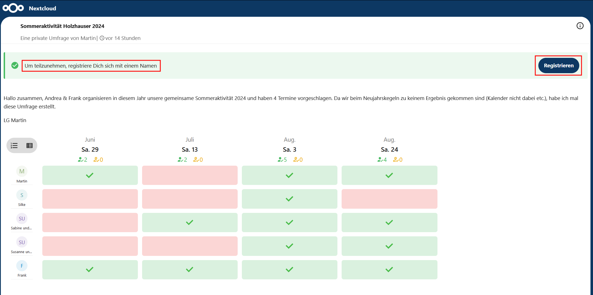Click maybe-vote count for Aug. Sa. 24
This screenshot has width=593, height=295.
point(398,160)
